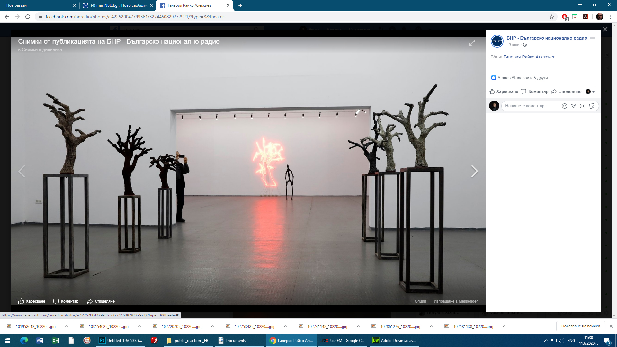Viewport: 617px width, 347px height.
Task: Open the Windows notification center
Action: click(x=607, y=341)
